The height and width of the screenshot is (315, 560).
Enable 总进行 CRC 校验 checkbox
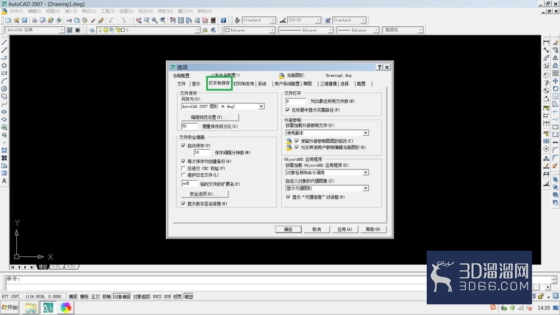pyautogui.click(x=183, y=168)
